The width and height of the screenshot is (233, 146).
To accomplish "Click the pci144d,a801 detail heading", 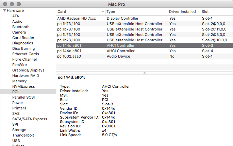I will pyautogui.click(x=71, y=77).
